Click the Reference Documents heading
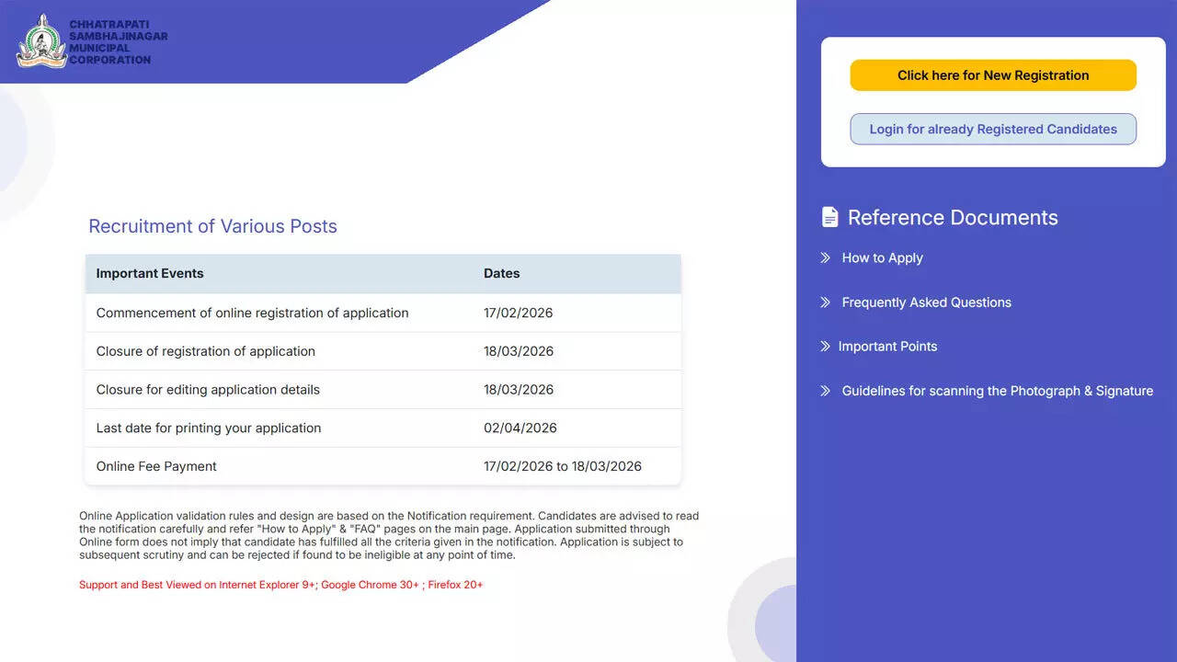Screen dimensions: 1177x662 tap(951, 217)
